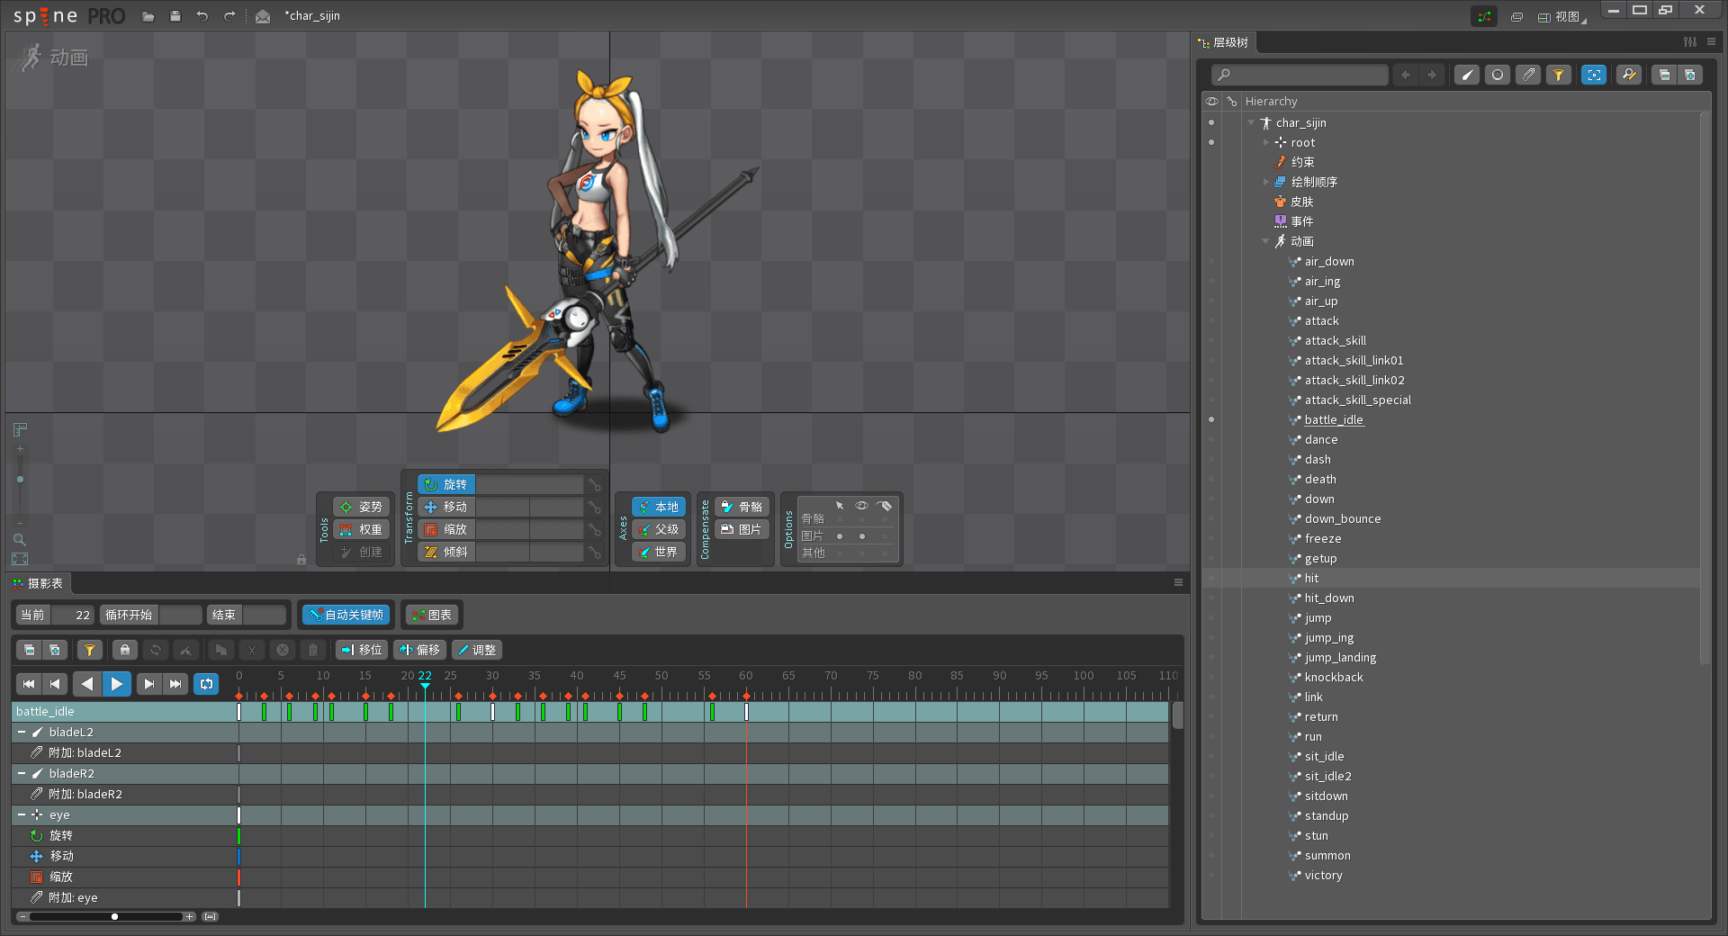This screenshot has height=936, width=1728.
Task: Select the attack_skill animation
Action: click(x=1336, y=340)
